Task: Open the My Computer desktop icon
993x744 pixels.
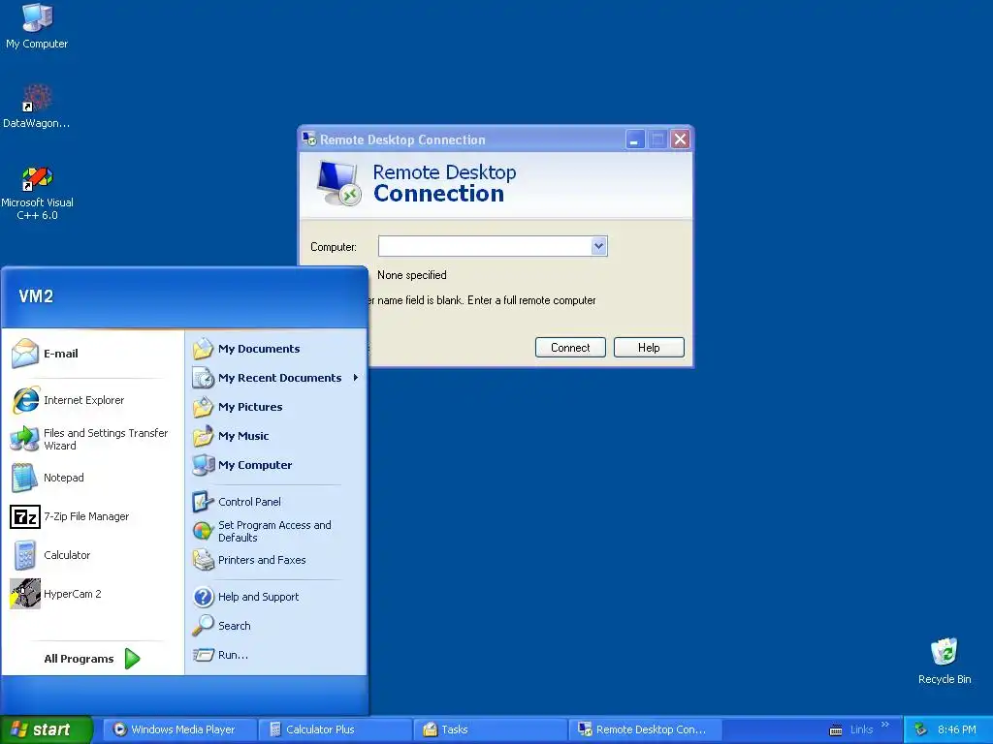Action: (37, 26)
